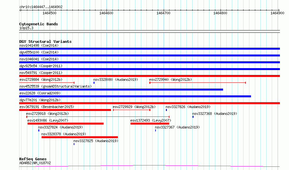Click the blue bar under nsv1041498
The width and height of the screenshot is (289, 170).
pos(149,49)
